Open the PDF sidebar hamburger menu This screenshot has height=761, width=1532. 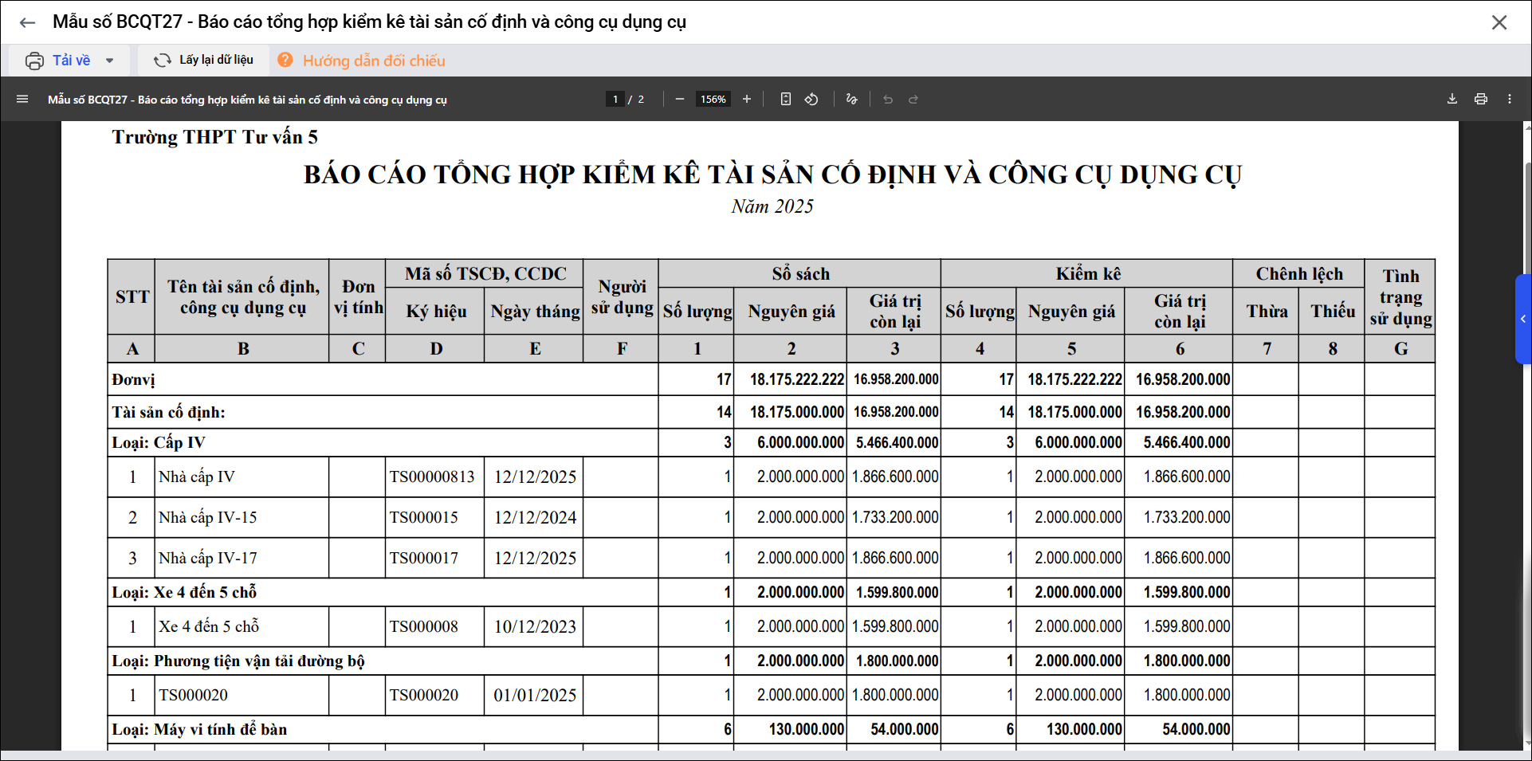(x=22, y=99)
